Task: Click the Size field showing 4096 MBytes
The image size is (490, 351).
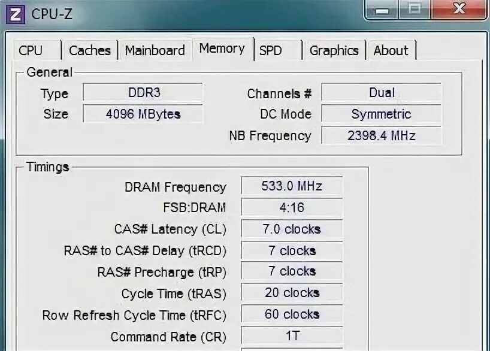Action: tap(143, 114)
